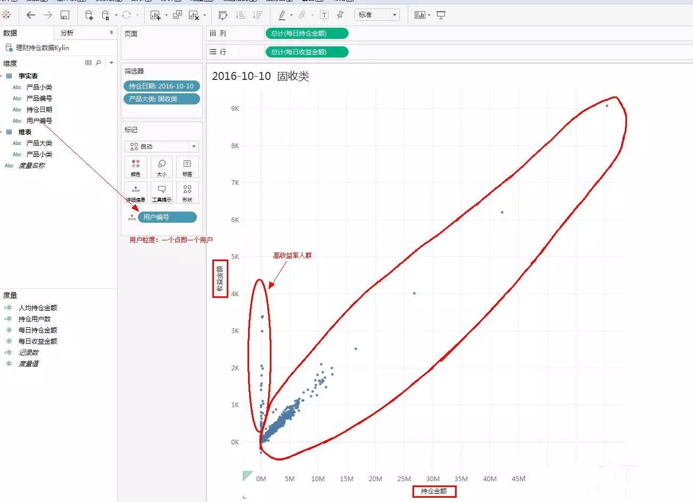
Task: Open dropdown arrow beside the highlight pen
Action: [291, 15]
